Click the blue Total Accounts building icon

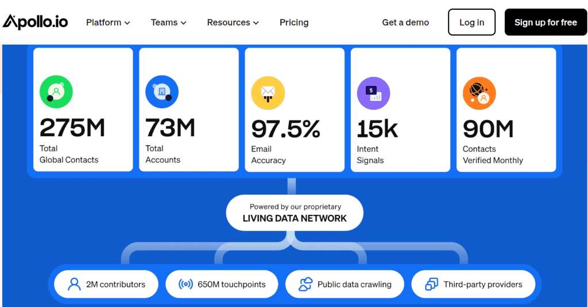coord(162,92)
